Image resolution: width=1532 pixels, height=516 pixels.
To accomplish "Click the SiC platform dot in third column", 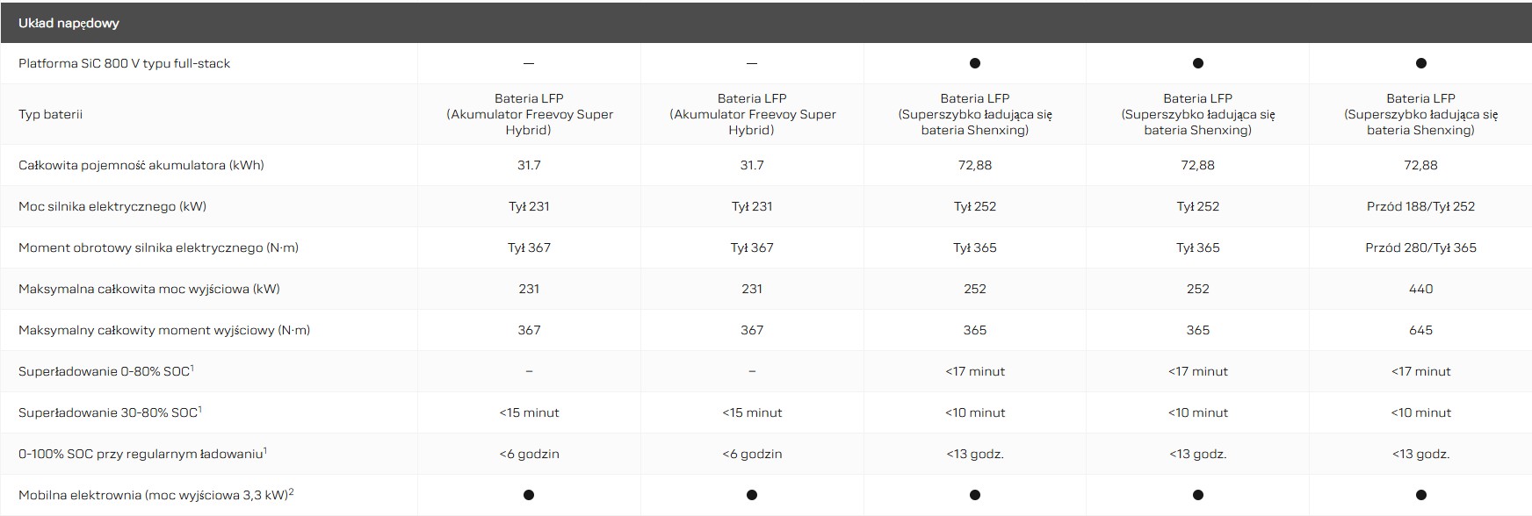I will pos(974,63).
